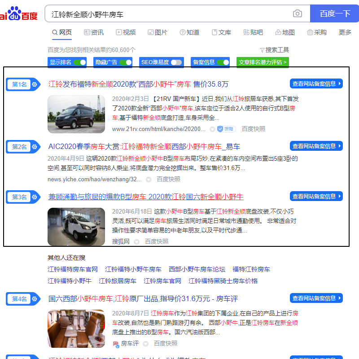Open the 地图 tab
The height and width of the screenshot is (359, 359).
[285, 32]
